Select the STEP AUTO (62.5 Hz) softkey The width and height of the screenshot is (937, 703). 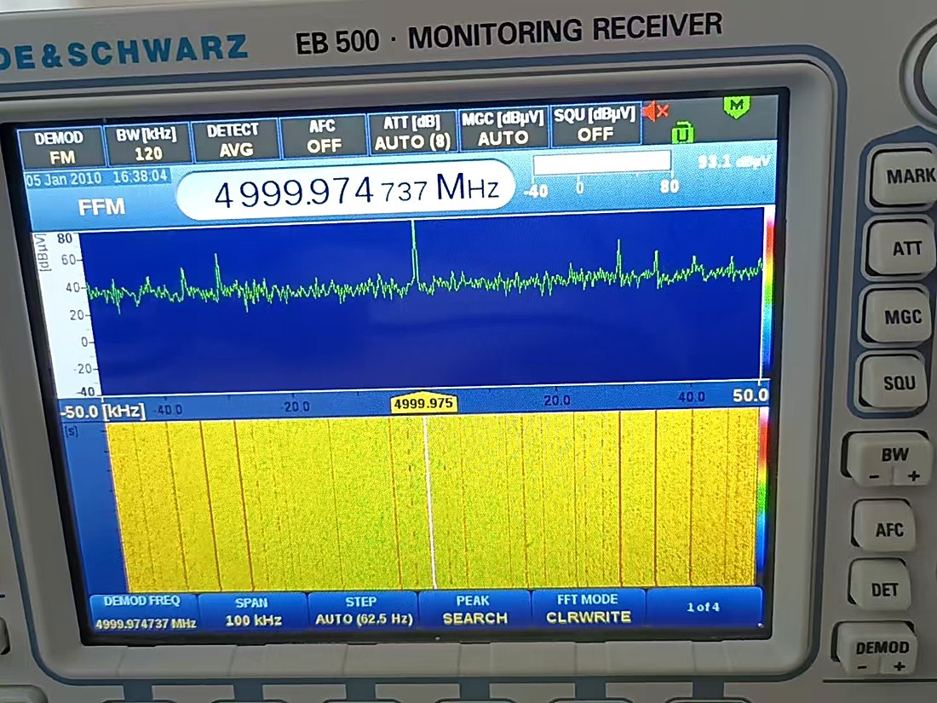[x=364, y=610]
